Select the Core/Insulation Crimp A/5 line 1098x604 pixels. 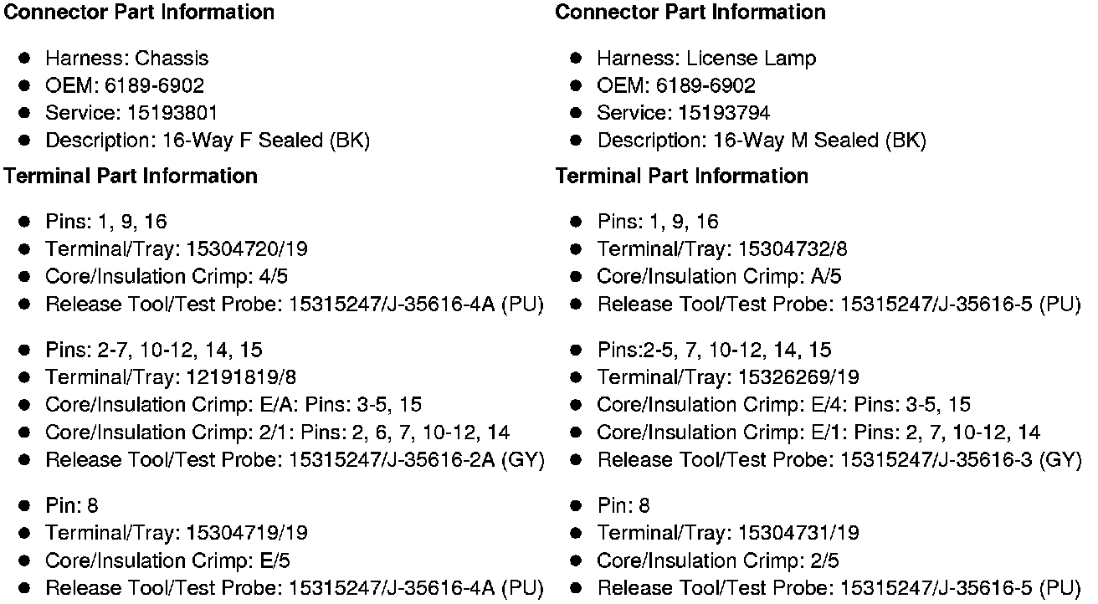click(719, 277)
